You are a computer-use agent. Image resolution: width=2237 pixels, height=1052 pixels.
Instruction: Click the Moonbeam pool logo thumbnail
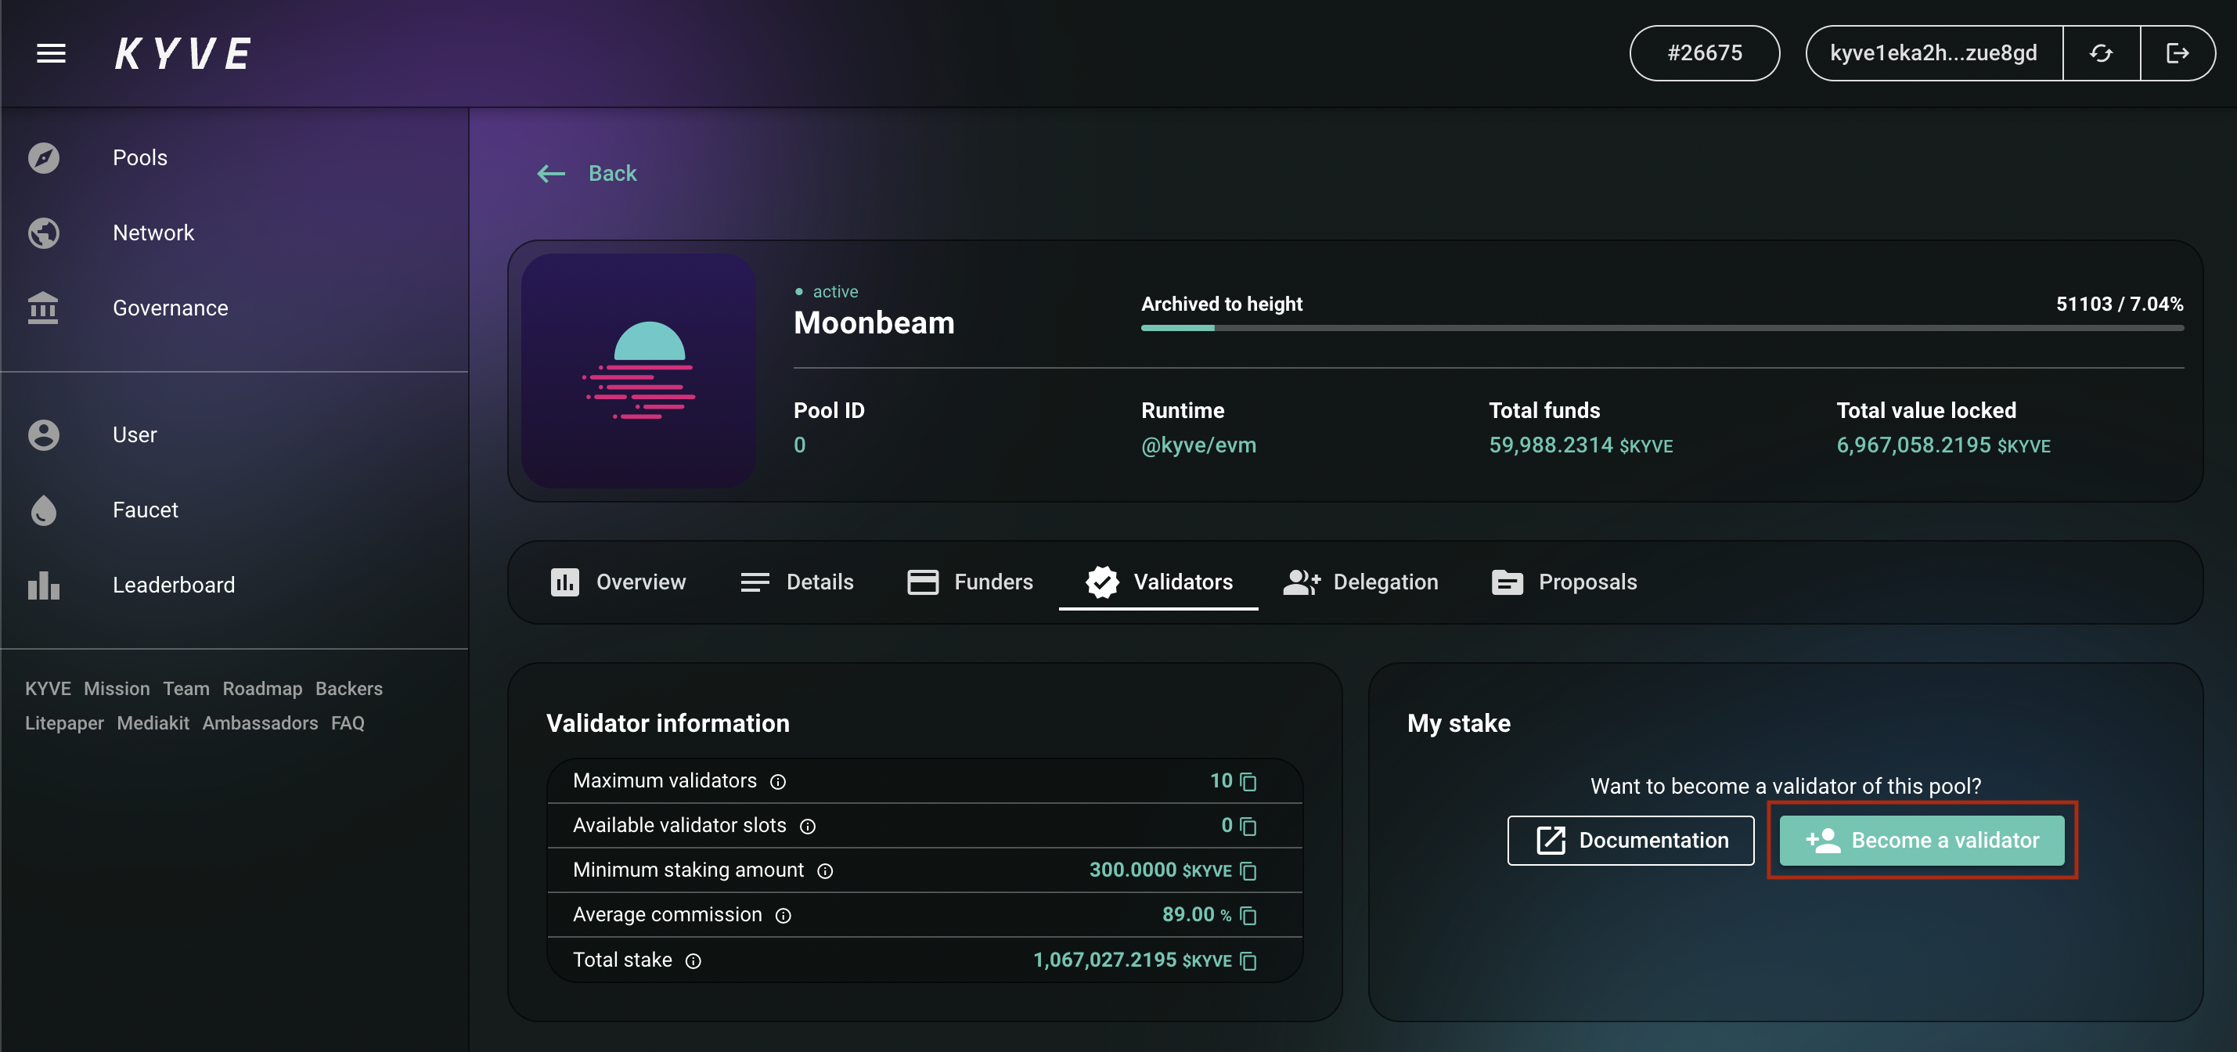point(638,371)
